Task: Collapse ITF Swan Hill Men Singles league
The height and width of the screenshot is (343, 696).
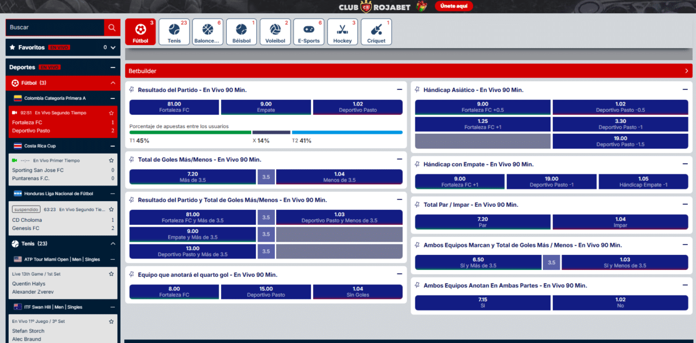Action: pyautogui.click(x=113, y=306)
